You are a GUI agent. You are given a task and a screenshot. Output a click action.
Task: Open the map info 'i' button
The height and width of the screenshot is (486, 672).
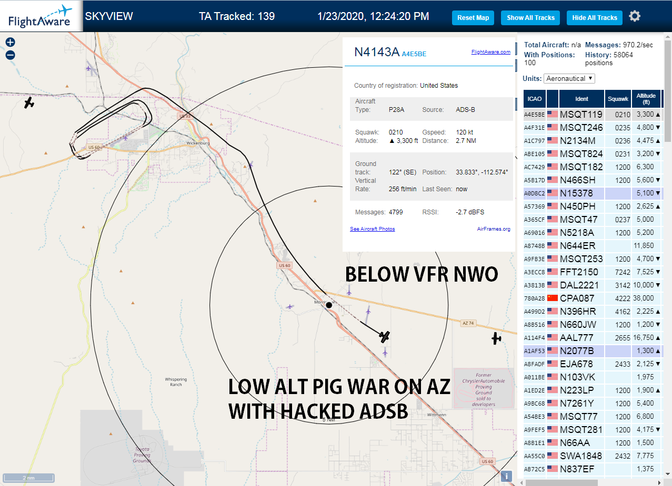(506, 476)
